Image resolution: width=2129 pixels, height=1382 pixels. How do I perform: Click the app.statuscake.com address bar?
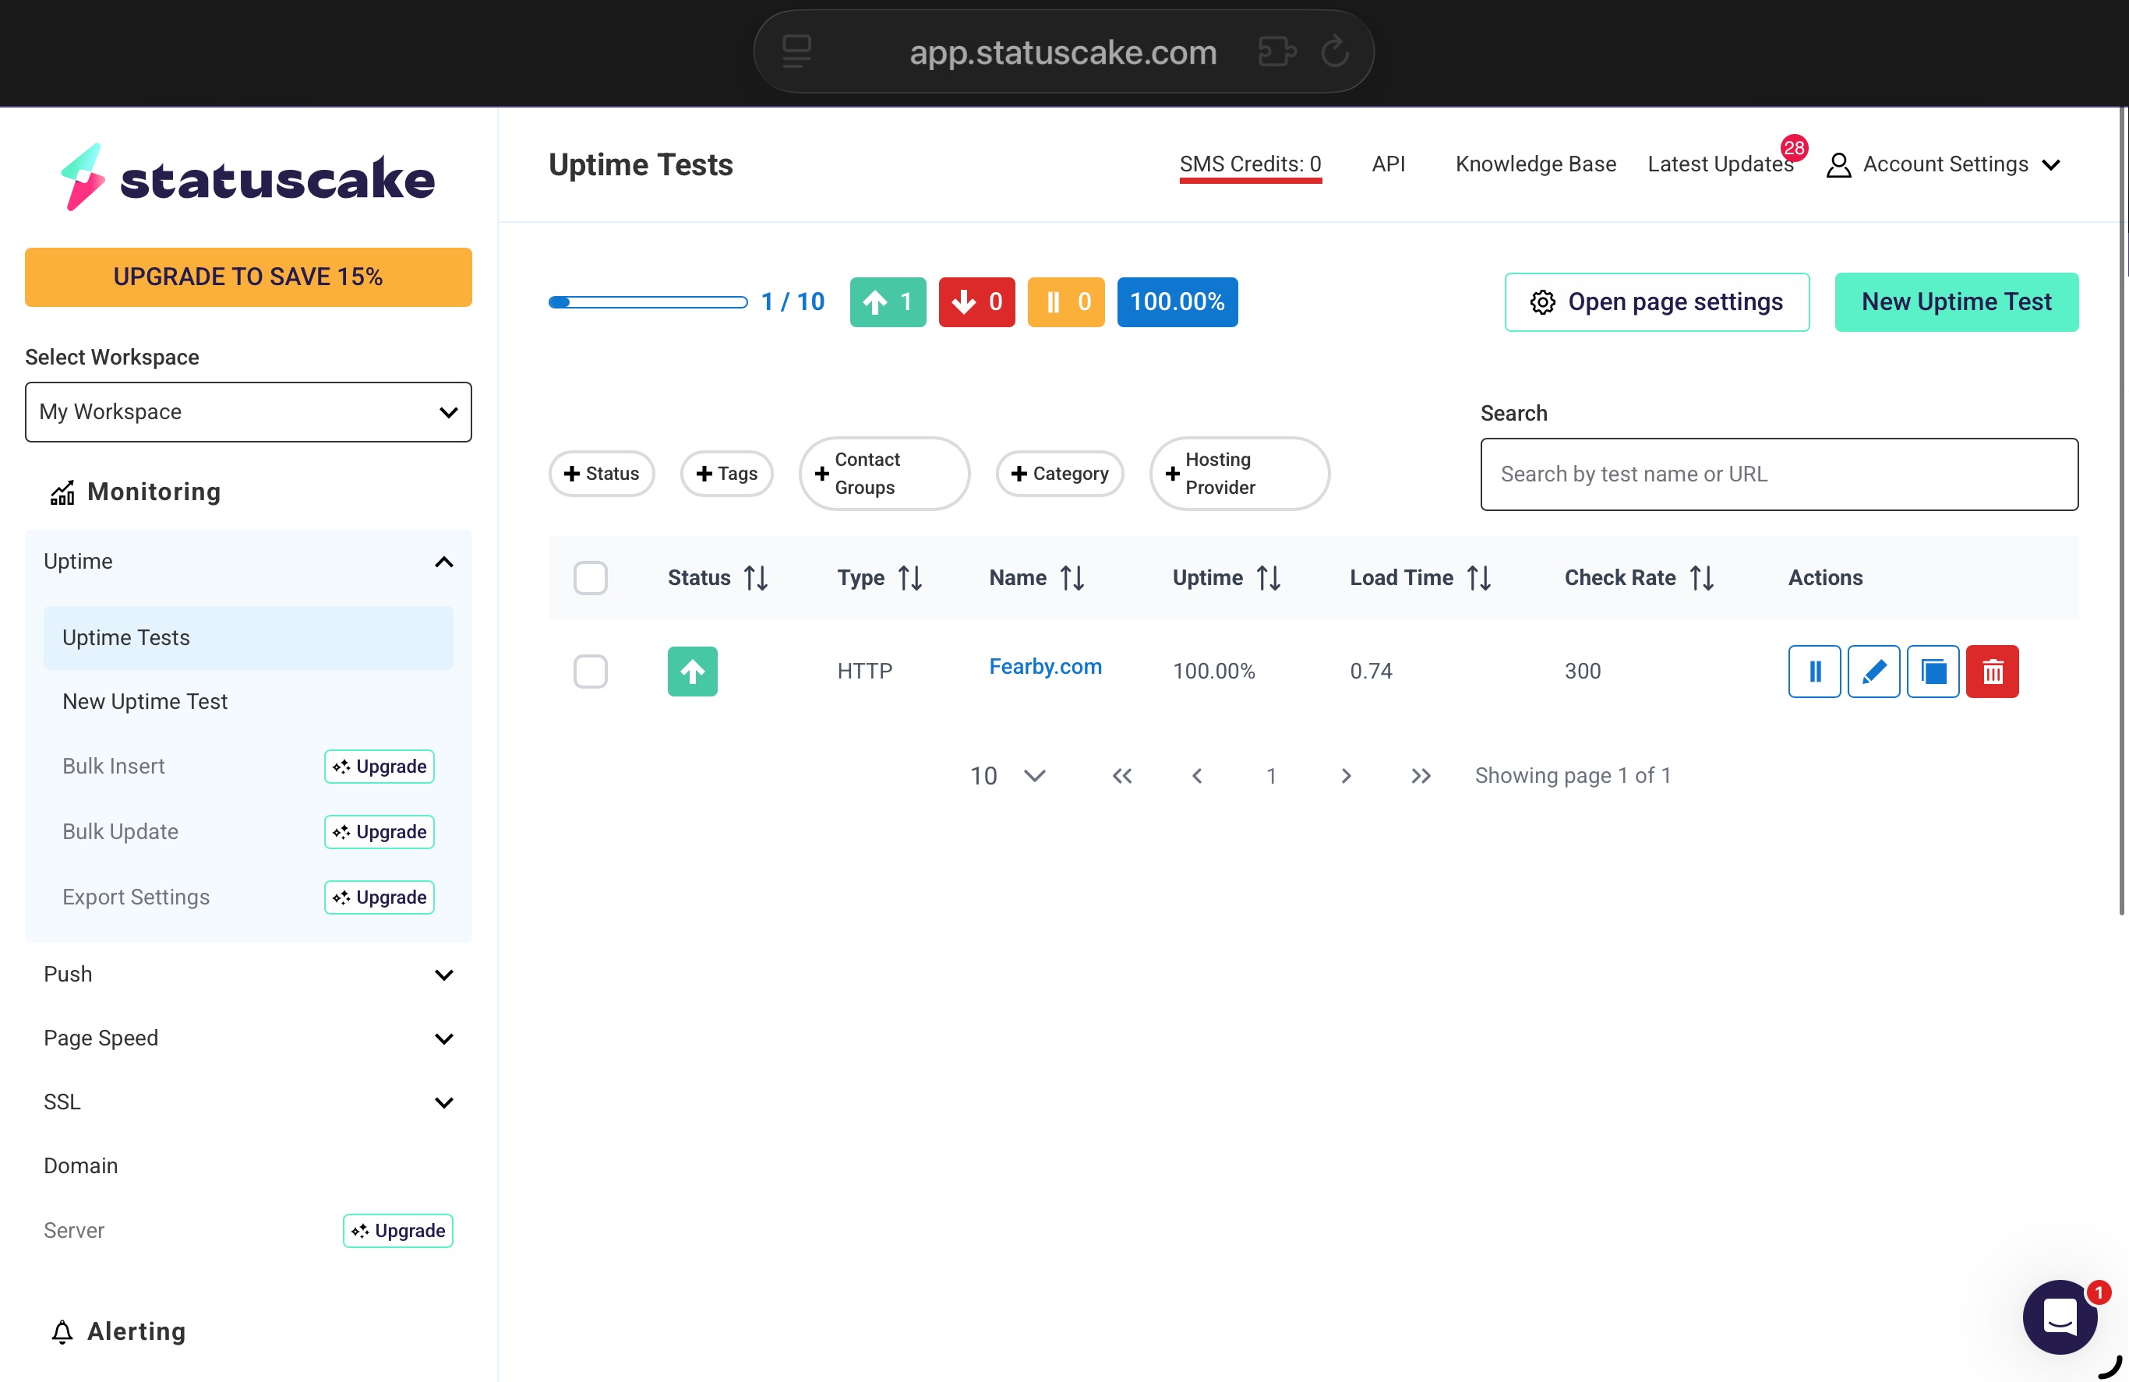(x=1063, y=51)
